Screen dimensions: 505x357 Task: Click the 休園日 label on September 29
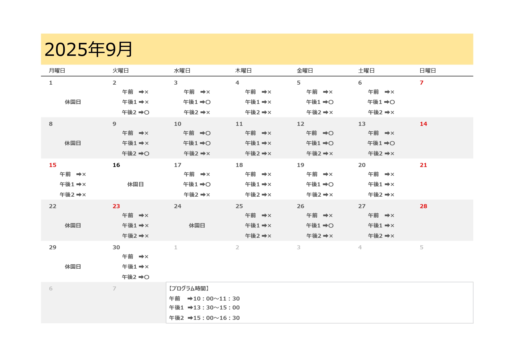pos(73,267)
